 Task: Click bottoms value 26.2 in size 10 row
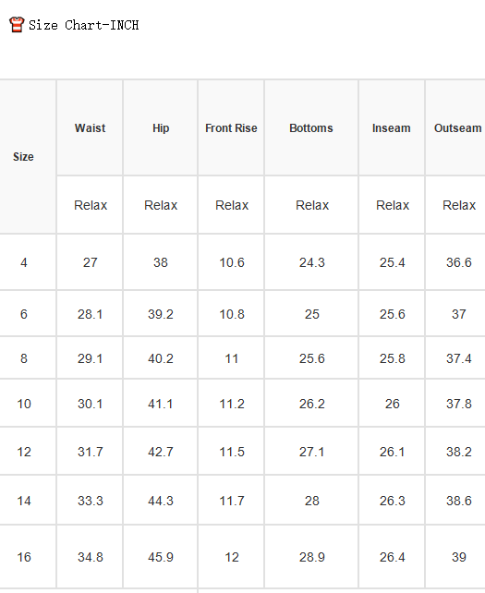(x=311, y=404)
